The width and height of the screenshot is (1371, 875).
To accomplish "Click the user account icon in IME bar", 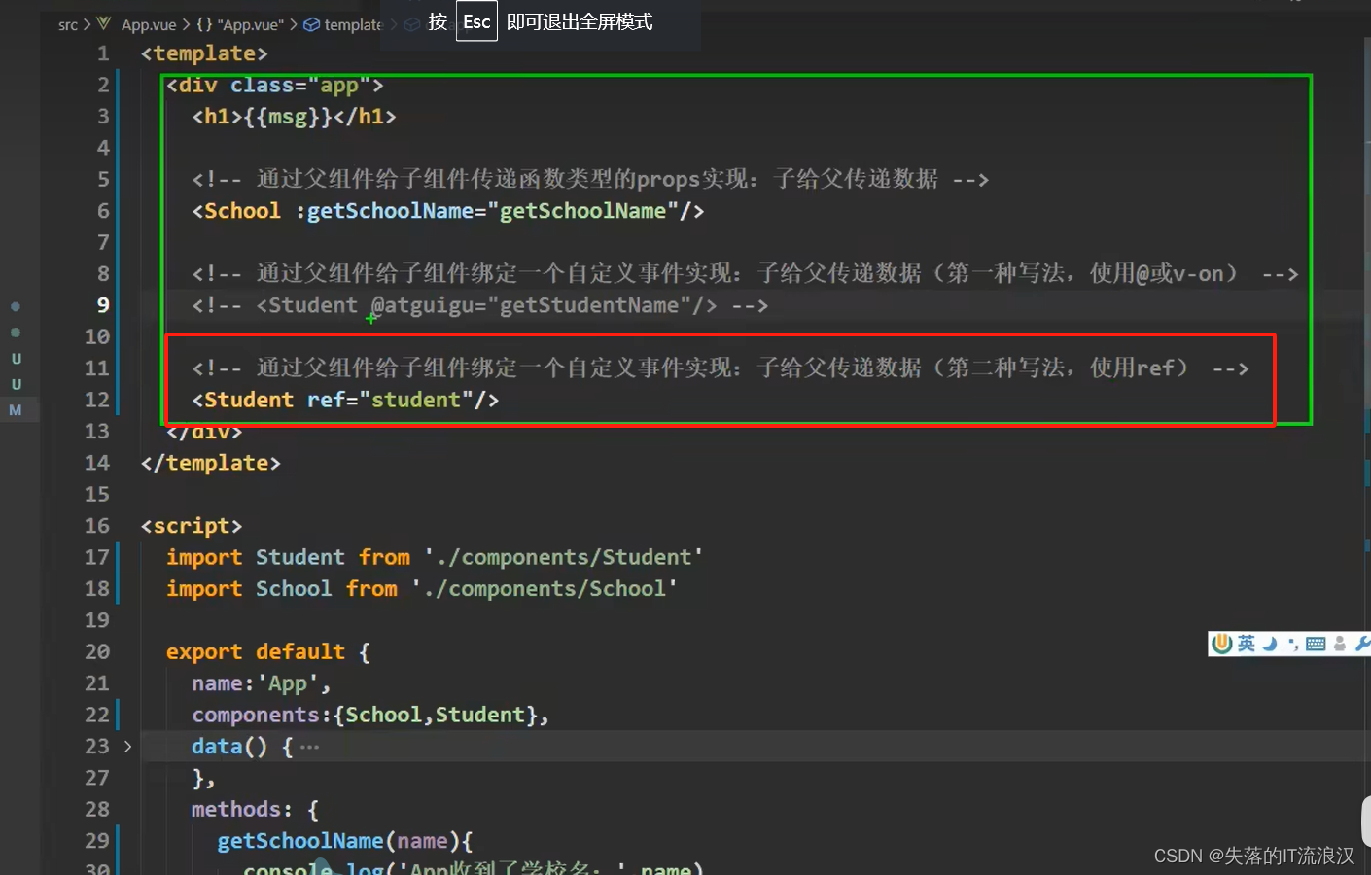I will click(x=1340, y=644).
